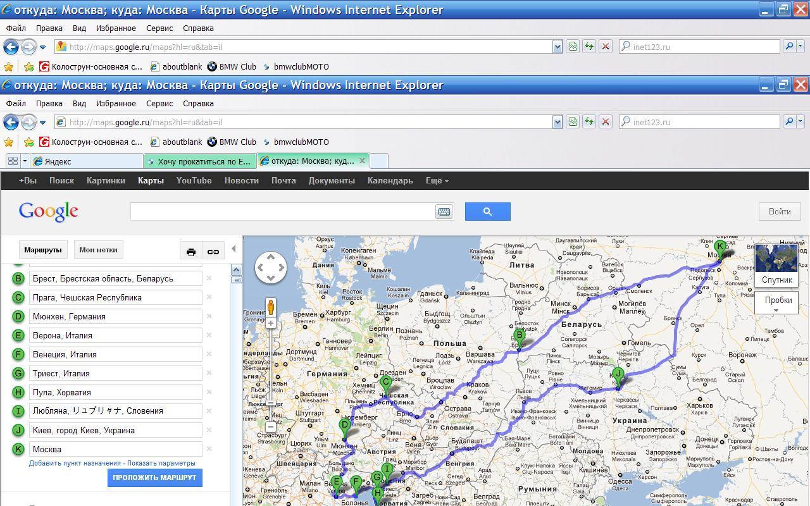
Task: Click the print route icon
Action: click(190, 251)
